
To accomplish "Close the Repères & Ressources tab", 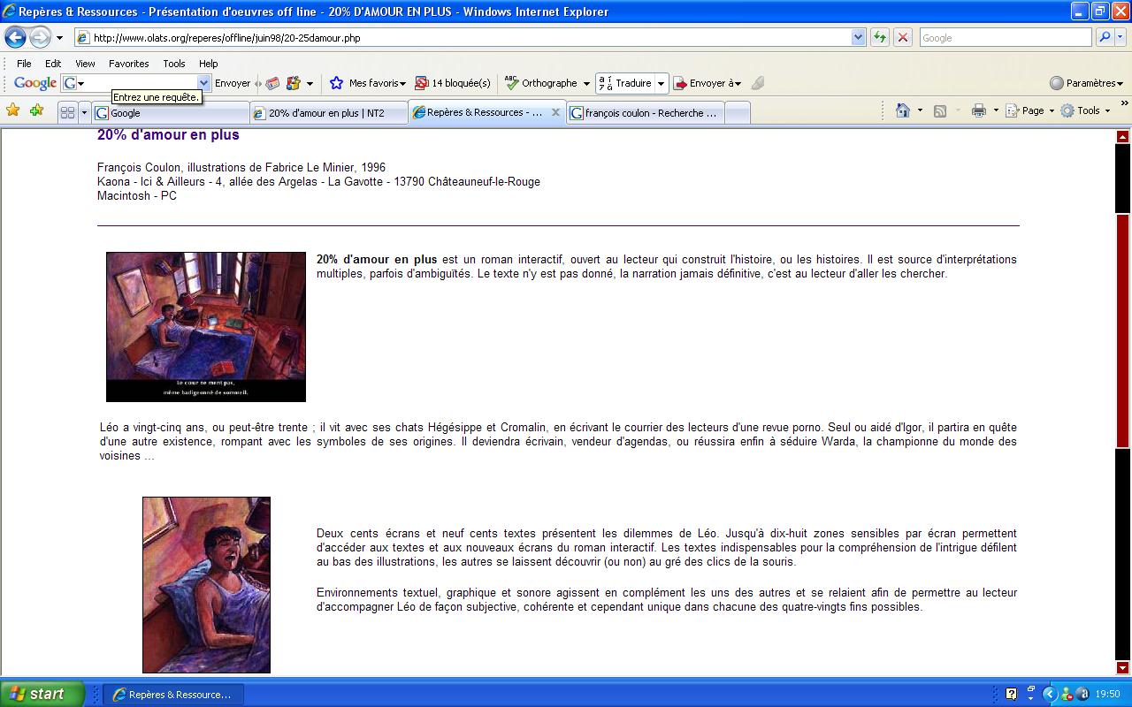I will [556, 112].
